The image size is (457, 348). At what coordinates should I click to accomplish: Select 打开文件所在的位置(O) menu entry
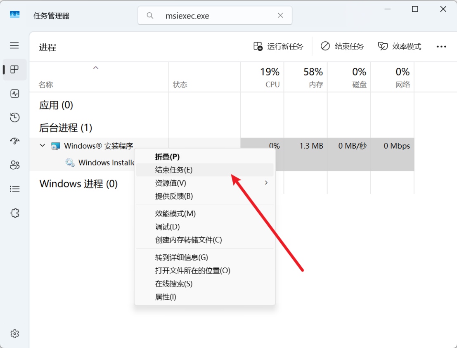coord(205,270)
